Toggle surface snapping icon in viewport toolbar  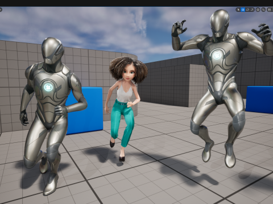point(263,10)
